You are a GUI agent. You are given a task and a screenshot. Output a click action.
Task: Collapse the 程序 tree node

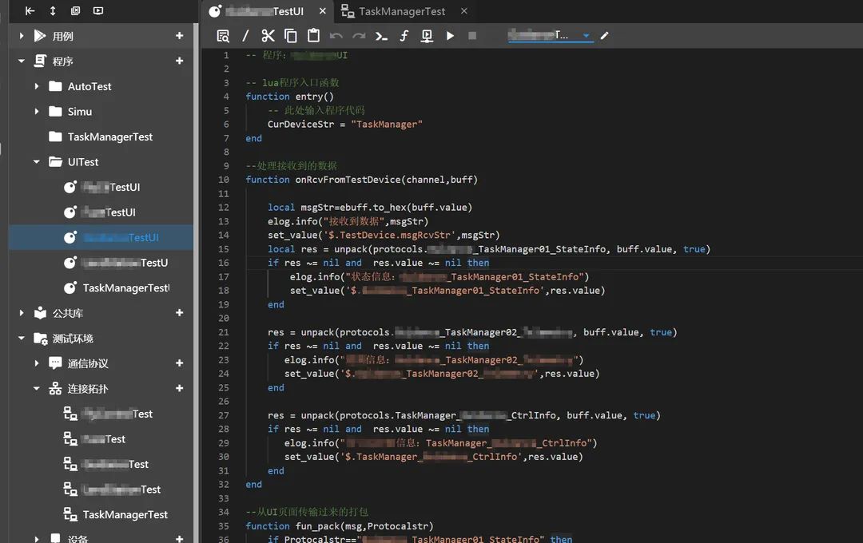[x=22, y=61]
